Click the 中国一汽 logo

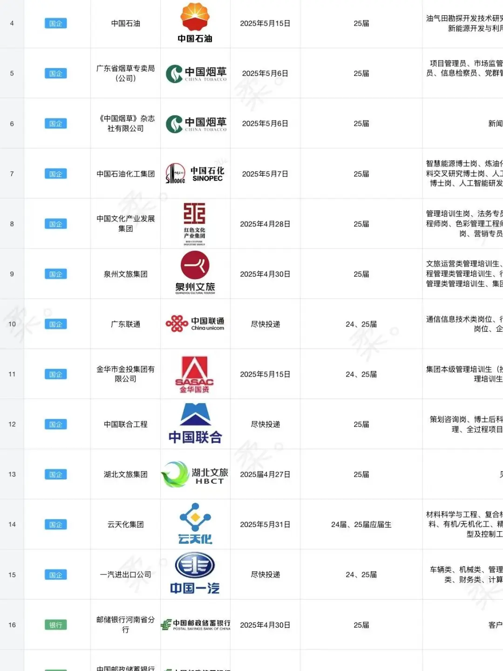coord(195,574)
